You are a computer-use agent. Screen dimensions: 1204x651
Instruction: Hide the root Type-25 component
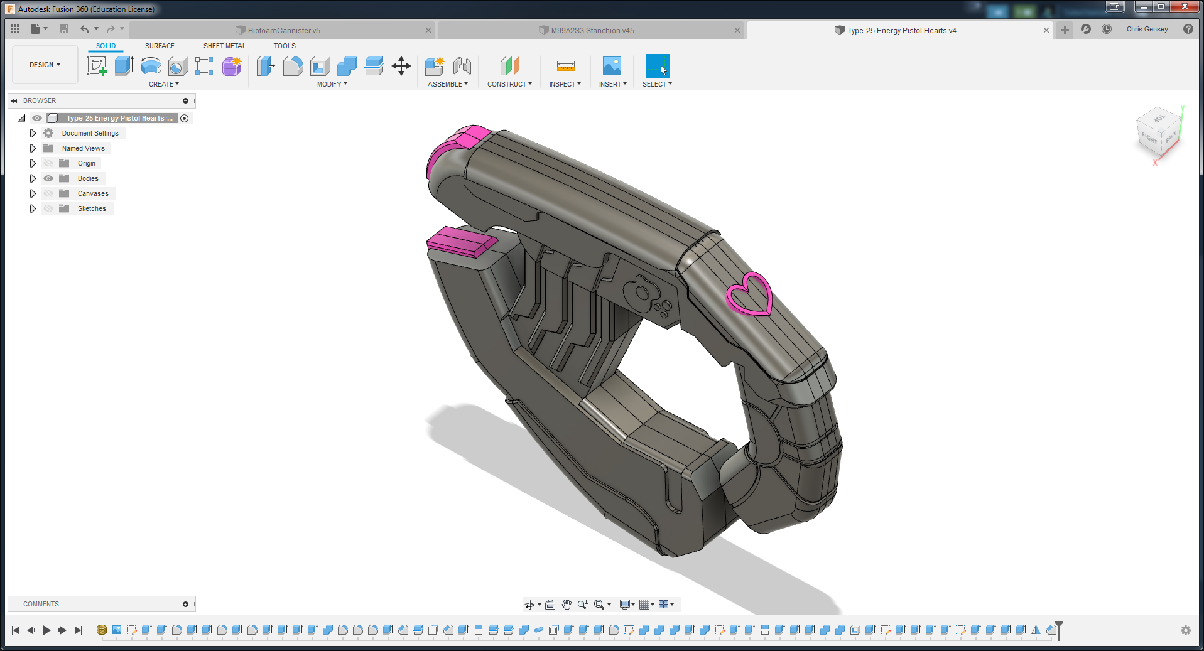[37, 118]
